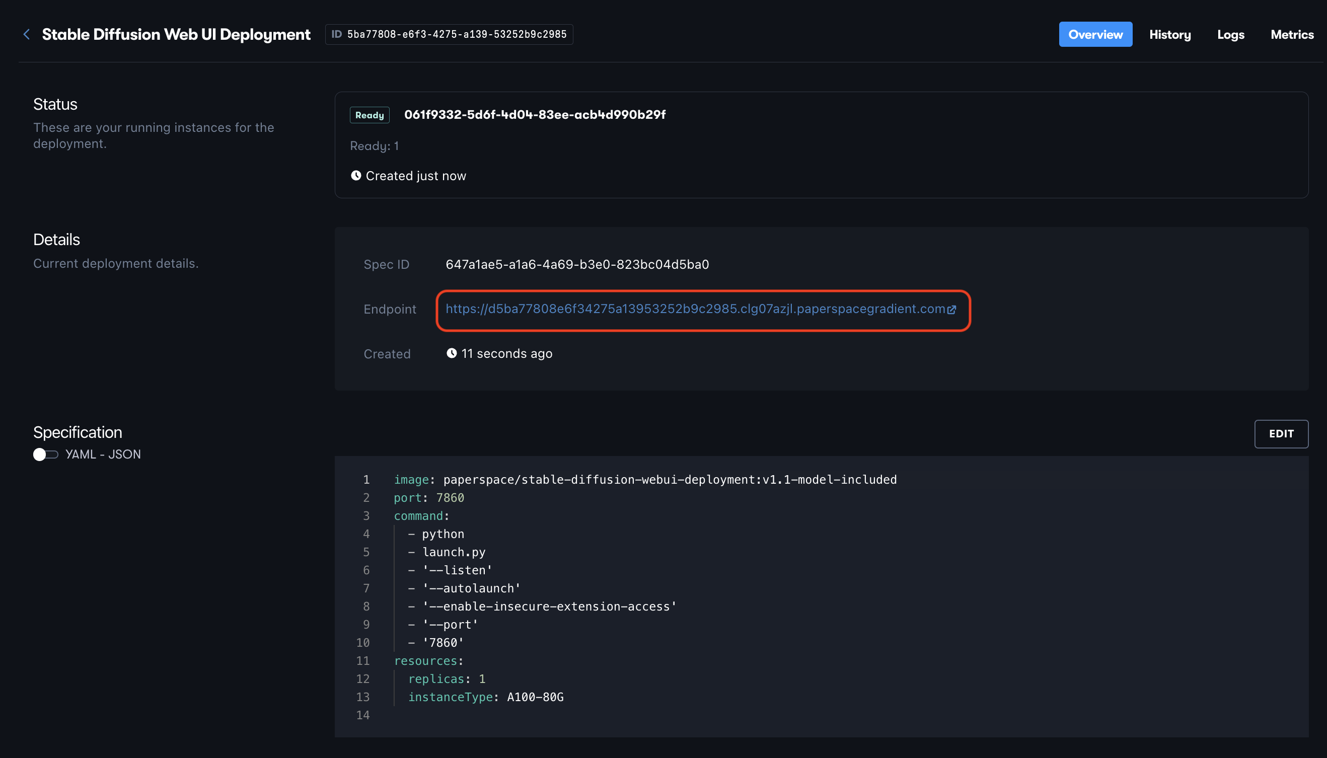The image size is (1327, 758).
Task: Click the back arrow chevron icon
Action: [x=27, y=34]
